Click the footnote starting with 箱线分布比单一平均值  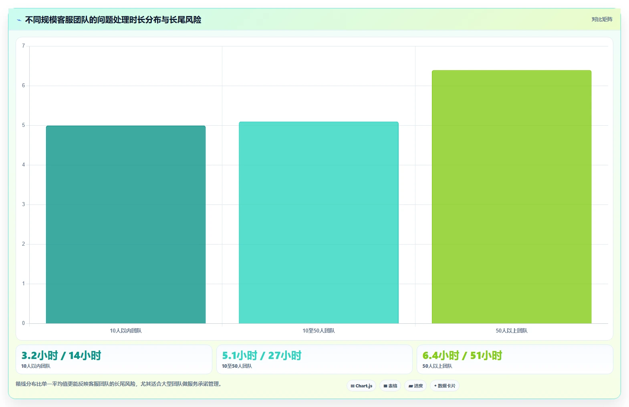click(x=119, y=384)
